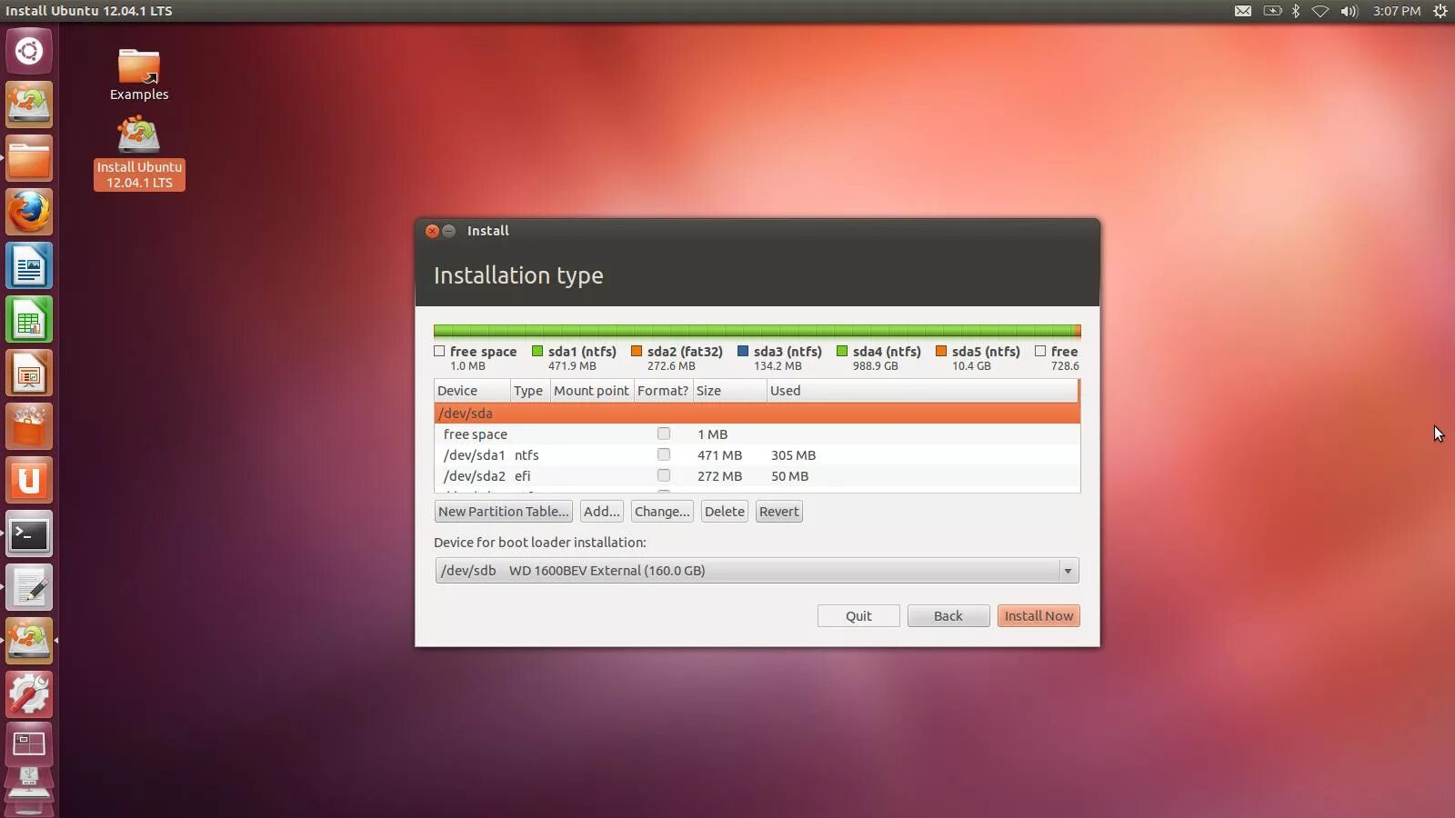The height and width of the screenshot is (818, 1455).
Task: Open LibreOffice Impress from the launcher
Action: tap(29, 373)
